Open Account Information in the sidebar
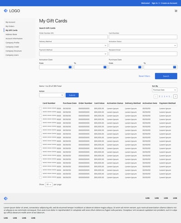 click(14, 39)
